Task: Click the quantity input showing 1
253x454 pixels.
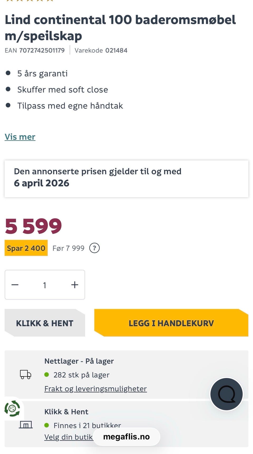Action: click(45, 285)
